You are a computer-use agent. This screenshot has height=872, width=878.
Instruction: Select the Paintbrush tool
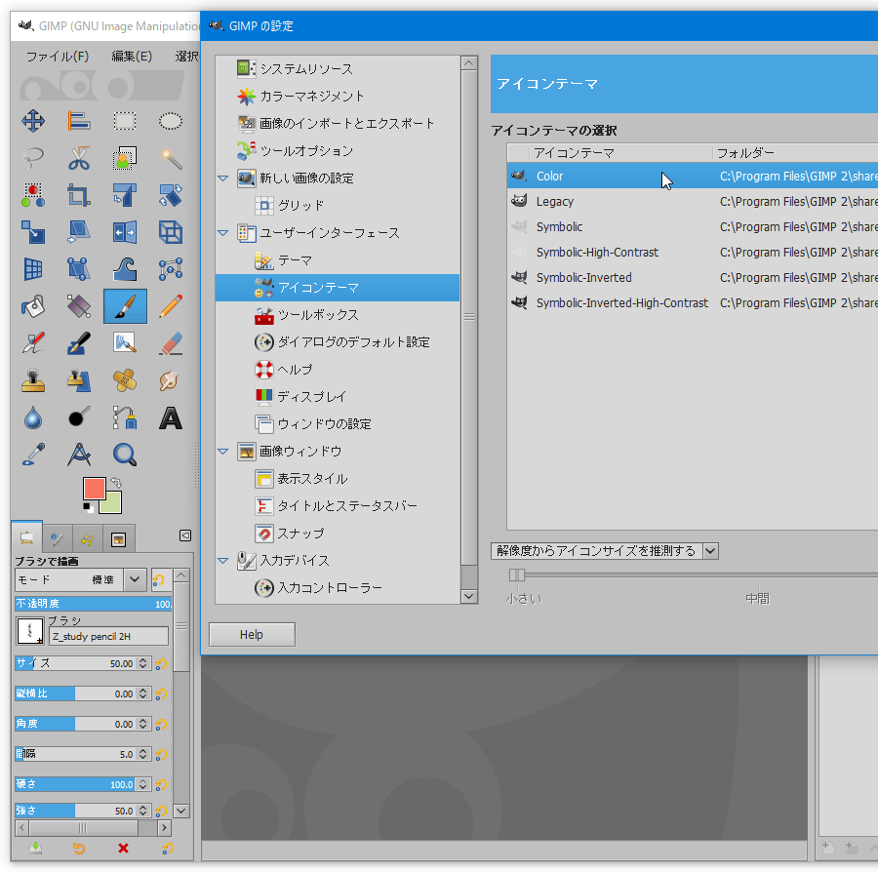pyautogui.click(x=125, y=306)
